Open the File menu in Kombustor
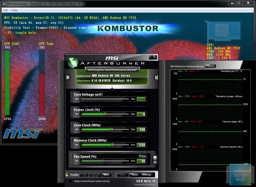This screenshot has height=187, width=256. [x=6, y=10]
